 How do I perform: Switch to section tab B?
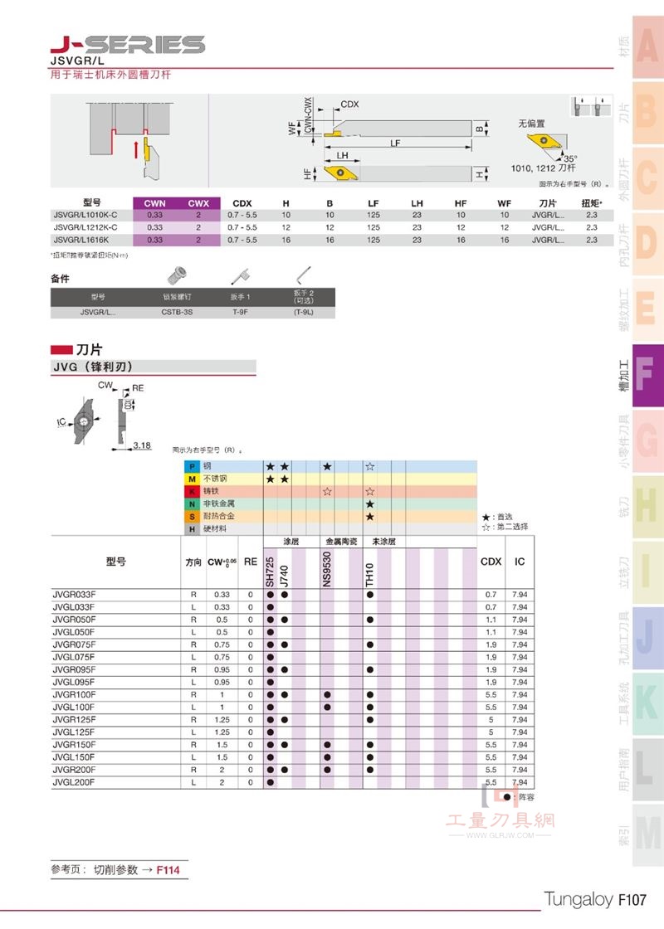click(647, 113)
